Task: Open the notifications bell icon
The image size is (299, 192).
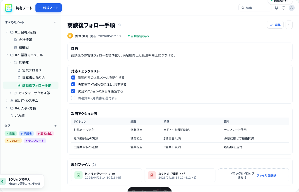Action: [x=276, y=8]
